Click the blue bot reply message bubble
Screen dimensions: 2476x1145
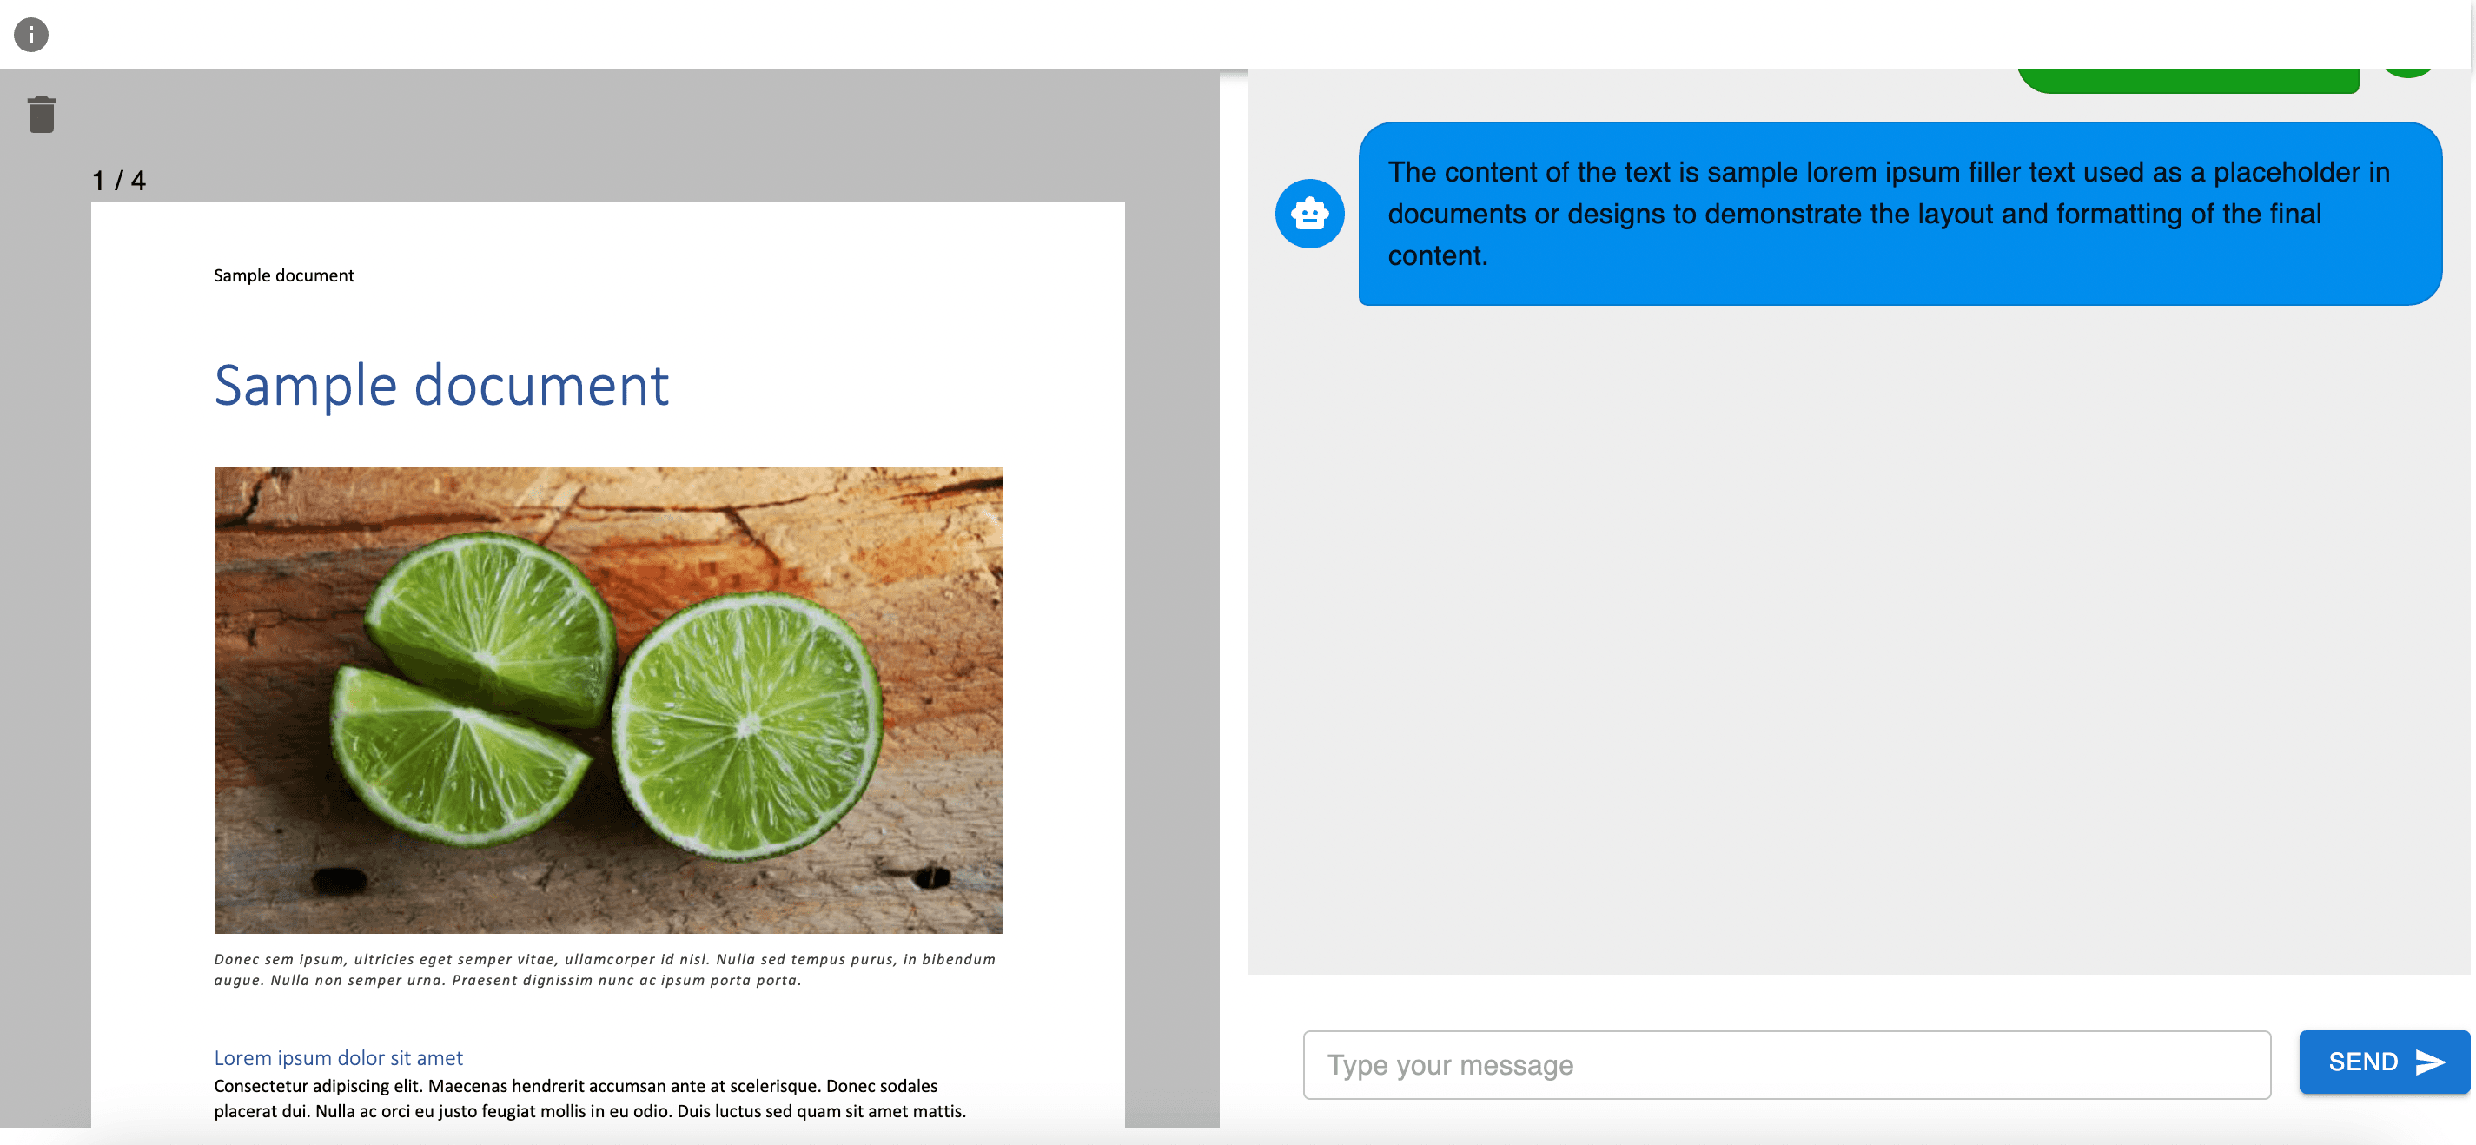coord(1898,214)
